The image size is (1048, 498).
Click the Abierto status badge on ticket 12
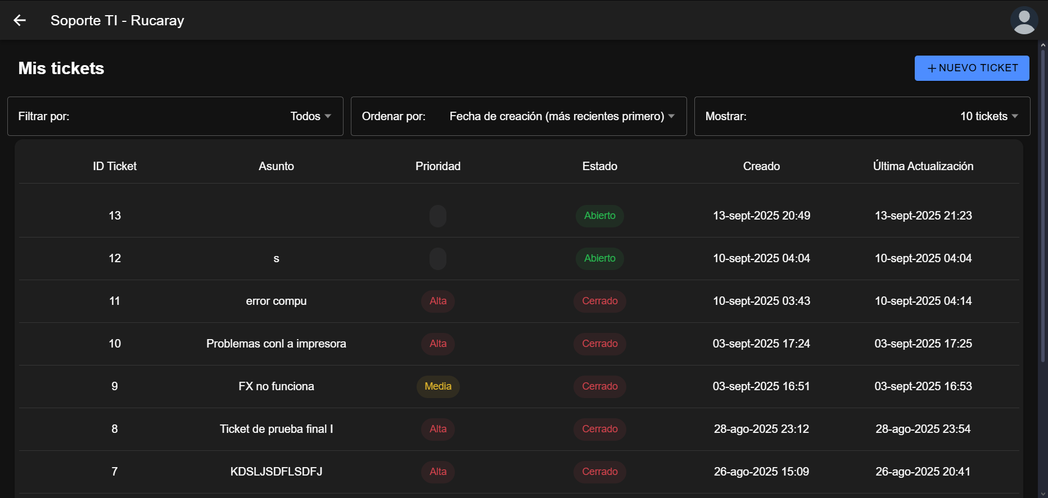point(599,258)
